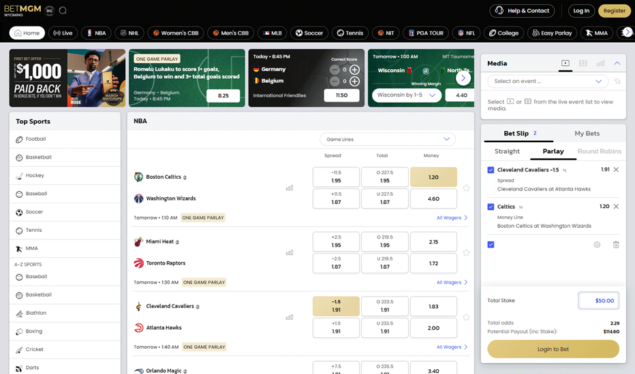Open the Select an event dropdown
The image size is (635, 374).
point(548,82)
